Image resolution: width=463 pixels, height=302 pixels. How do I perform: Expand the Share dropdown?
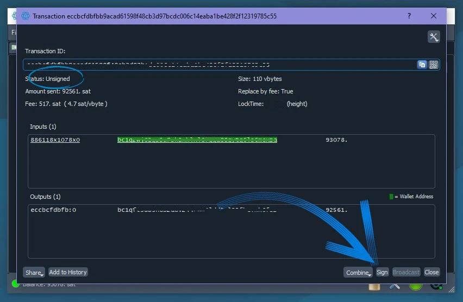click(x=34, y=272)
